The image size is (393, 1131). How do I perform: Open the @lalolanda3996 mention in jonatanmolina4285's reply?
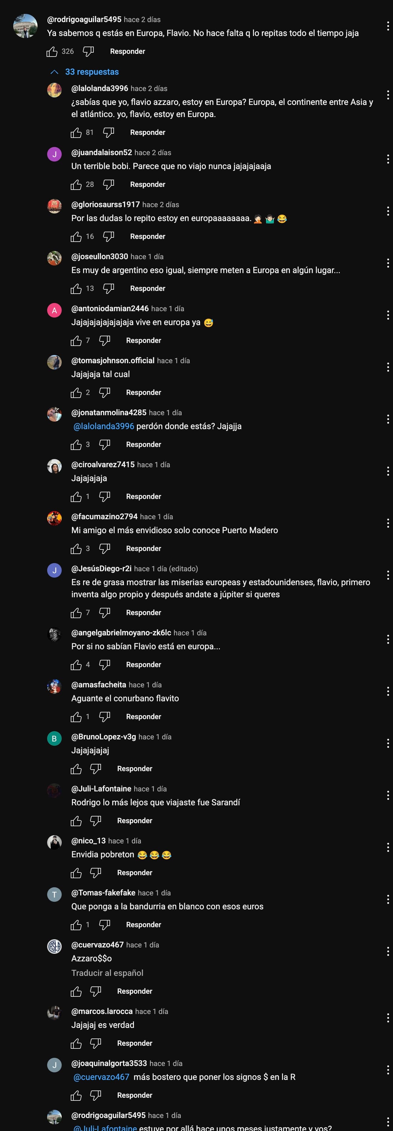104,426
